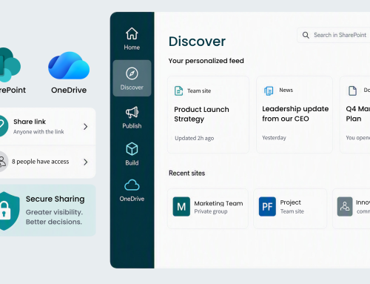Click the 'Yesterday' timestamp

coord(274,138)
